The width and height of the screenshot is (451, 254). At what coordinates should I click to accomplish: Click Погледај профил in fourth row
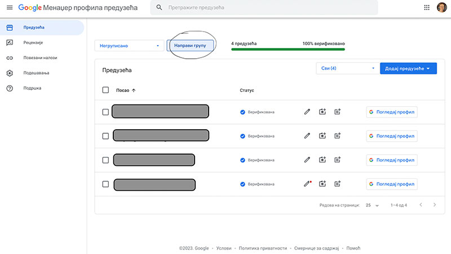tap(392, 184)
